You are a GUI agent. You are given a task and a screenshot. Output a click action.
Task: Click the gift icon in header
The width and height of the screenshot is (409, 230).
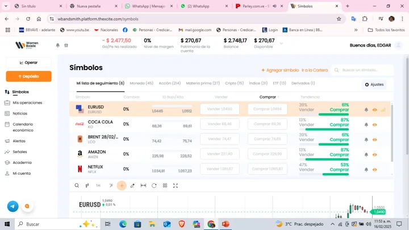point(66,45)
